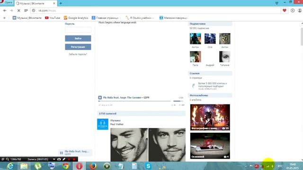Screen dimensions: 303x170
Task: Select the recorder pencil draw tool
Action: (x=64, y=159)
